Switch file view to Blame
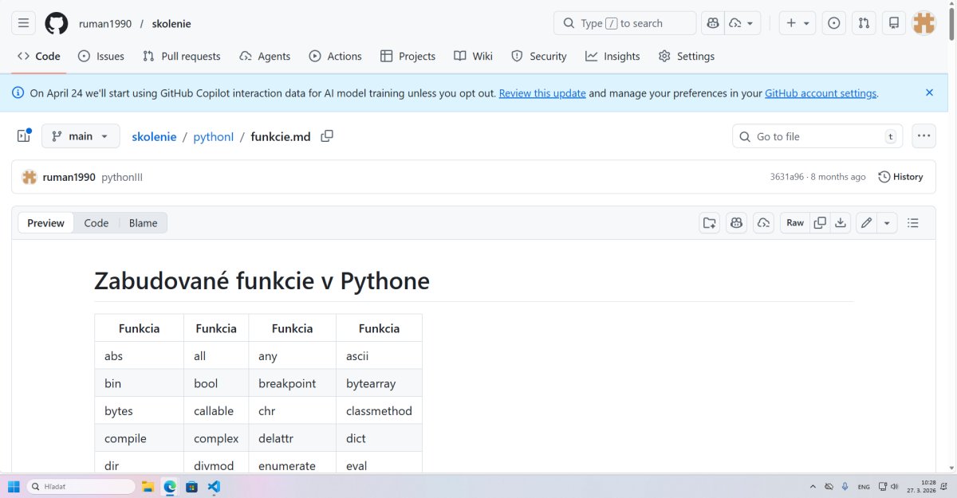The height and width of the screenshot is (498, 957). [143, 223]
